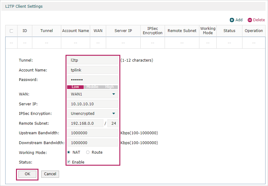Click the green plus Add icon

coord(232,20)
